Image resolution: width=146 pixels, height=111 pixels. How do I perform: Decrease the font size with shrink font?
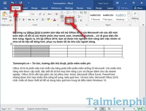tap(44, 14)
